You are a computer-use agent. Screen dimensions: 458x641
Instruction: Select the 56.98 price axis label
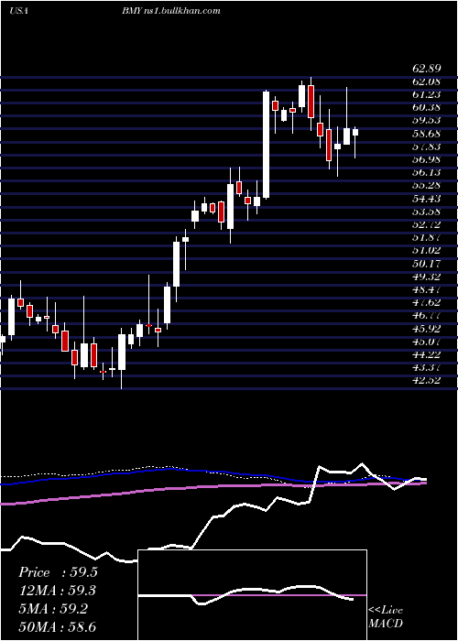[426, 159]
